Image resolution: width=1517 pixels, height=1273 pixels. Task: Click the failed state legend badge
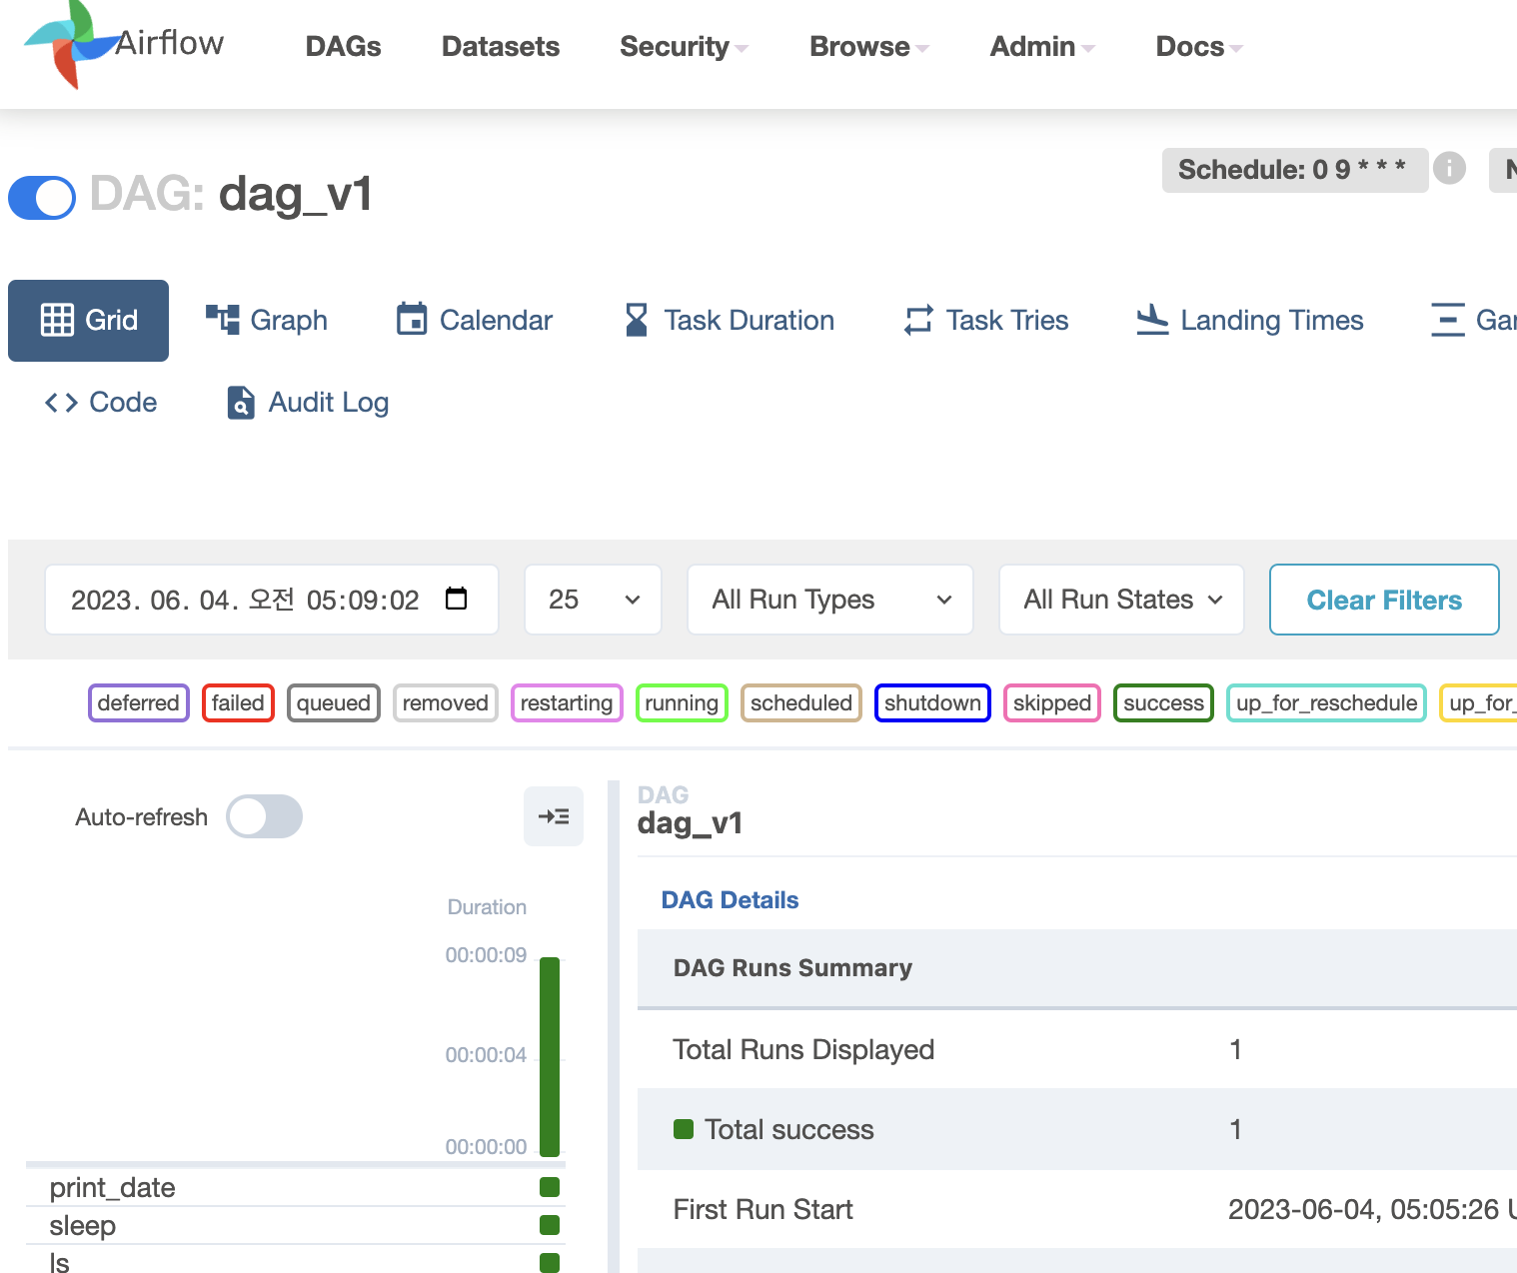[238, 702]
